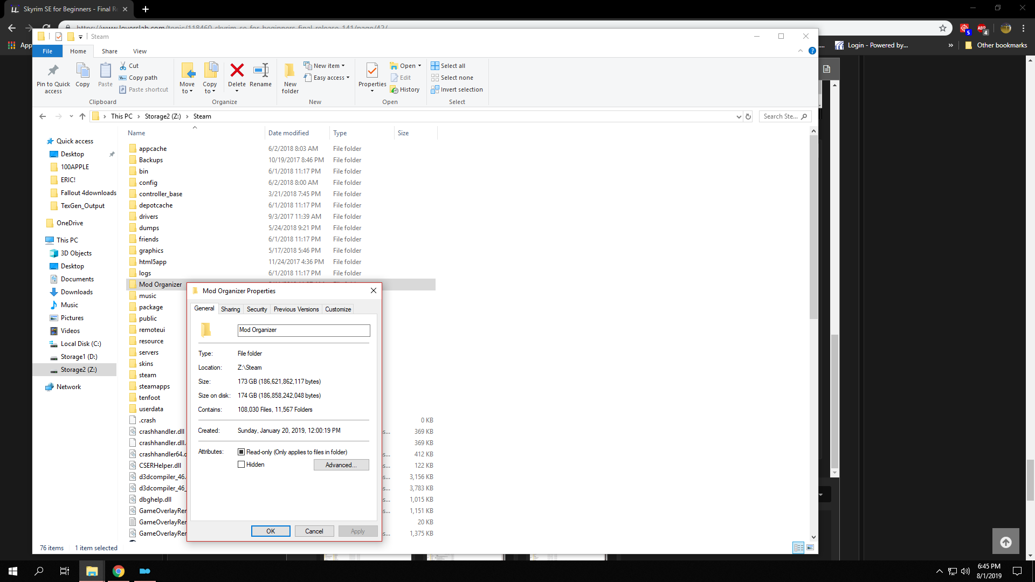1035x582 pixels.
Task: Click Select all in ribbon
Action: pyautogui.click(x=448, y=66)
